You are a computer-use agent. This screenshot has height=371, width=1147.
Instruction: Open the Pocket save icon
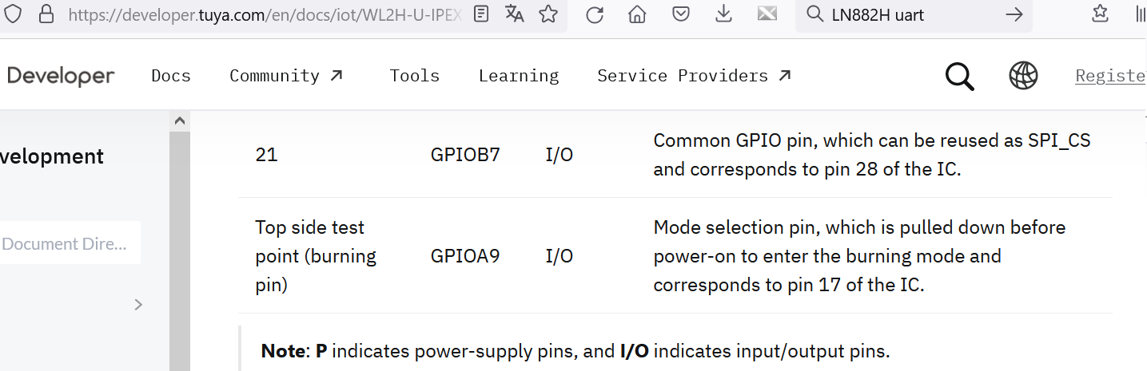pos(680,14)
